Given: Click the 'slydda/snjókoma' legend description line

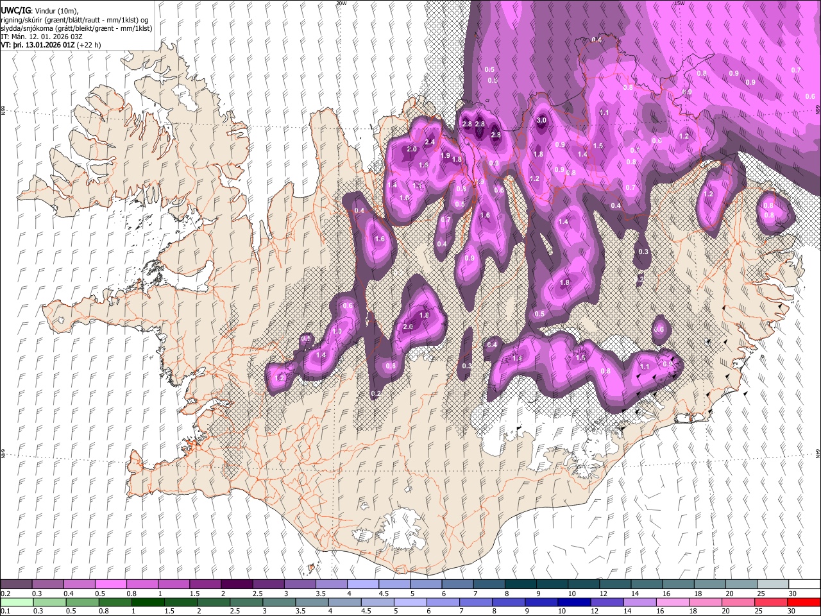Looking at the screenshot, I should click(76, 28).
